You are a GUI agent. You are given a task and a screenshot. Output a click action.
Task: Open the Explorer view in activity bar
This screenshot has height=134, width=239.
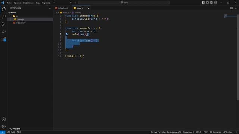(x=4, y=9)
